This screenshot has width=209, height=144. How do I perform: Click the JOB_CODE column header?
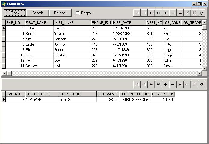tap(172, 22)
